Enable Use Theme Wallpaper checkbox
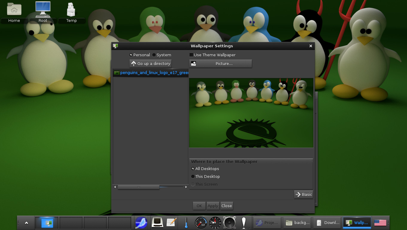This screenshot has width=407, height=230. 212,55
